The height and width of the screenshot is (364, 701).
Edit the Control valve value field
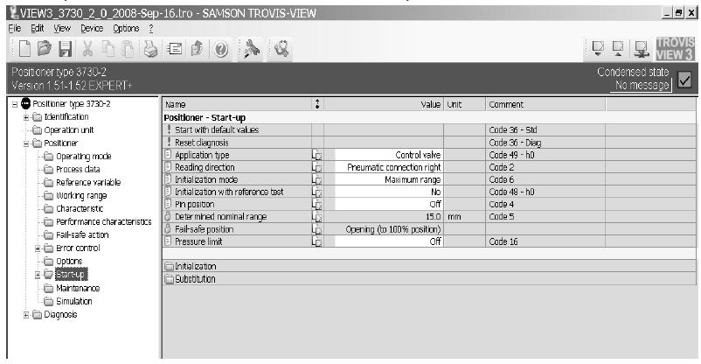[x=388, y=155]
